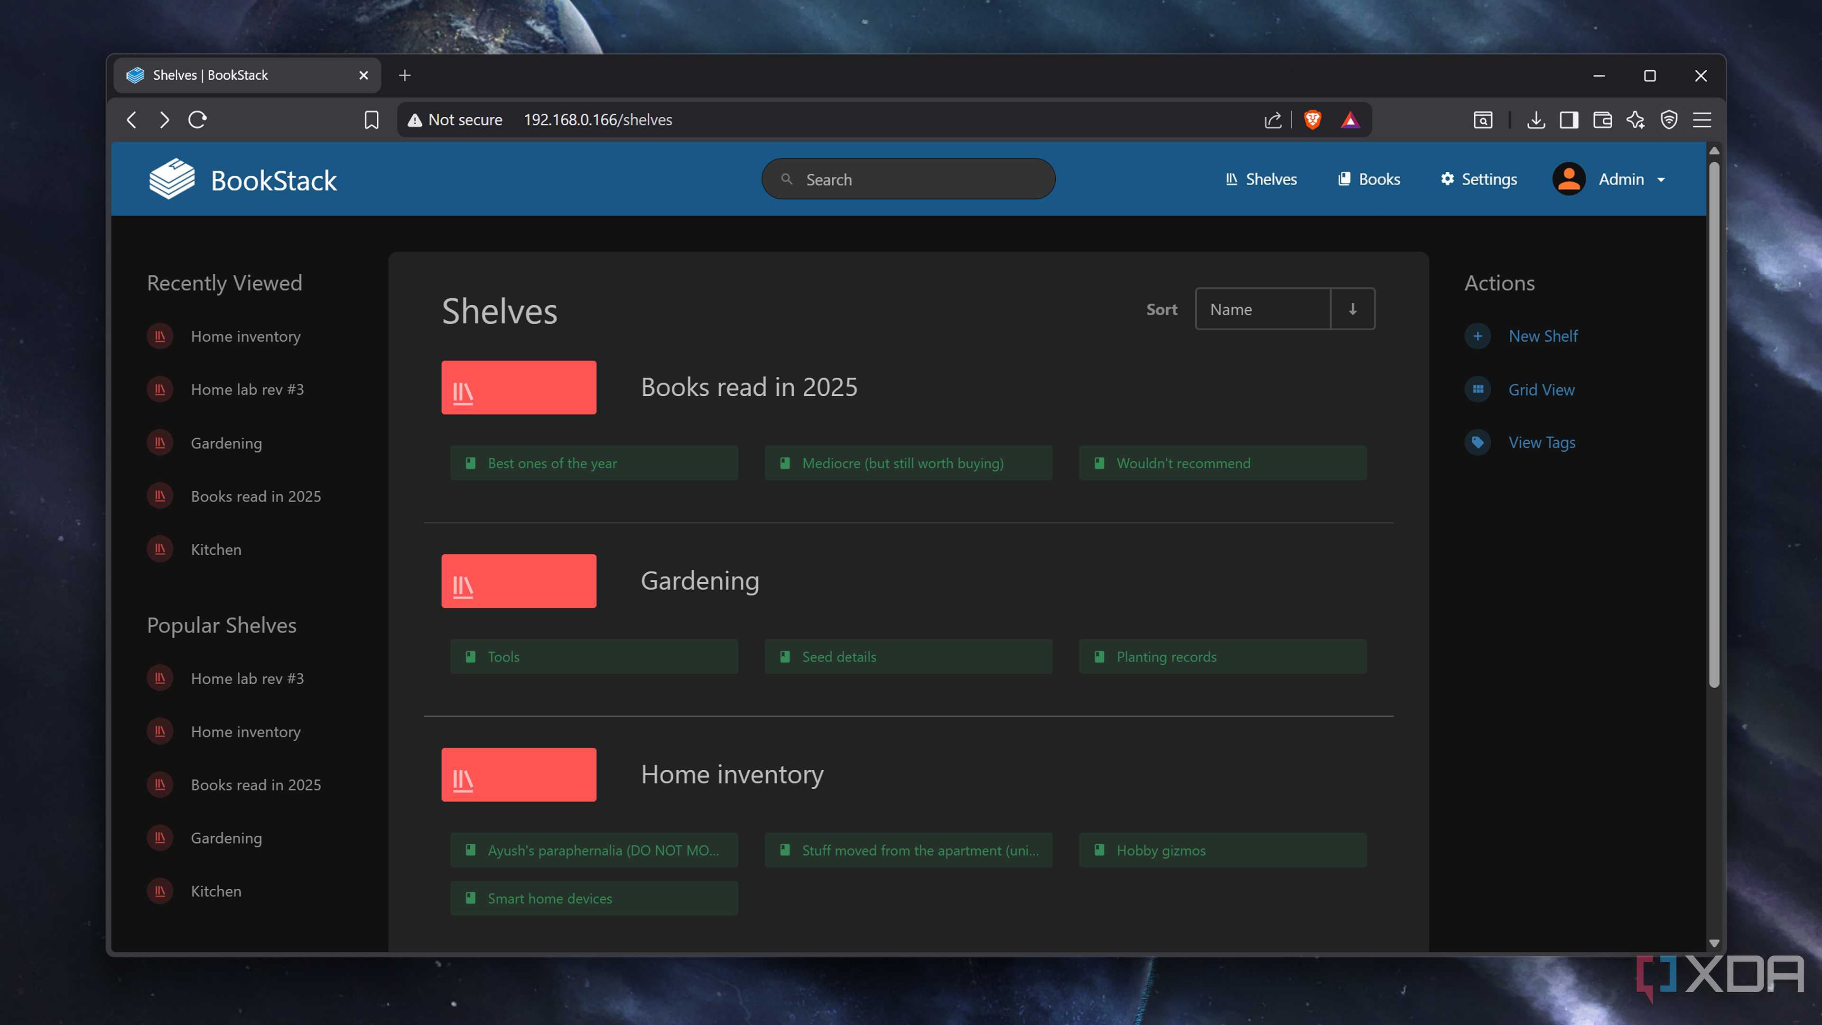Open Settings in the top navigation

point(1479,179)
